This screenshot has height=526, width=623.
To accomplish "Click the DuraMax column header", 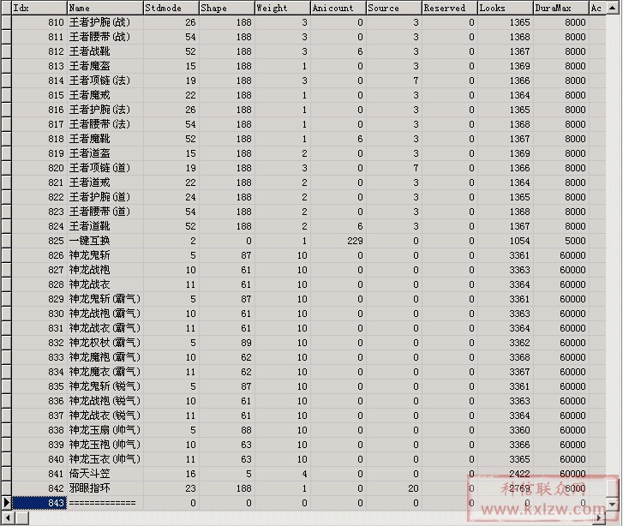I will [561, 8].
